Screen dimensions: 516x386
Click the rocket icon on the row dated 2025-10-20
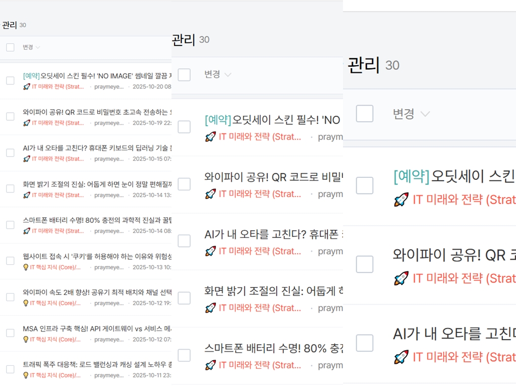(27, 87)
